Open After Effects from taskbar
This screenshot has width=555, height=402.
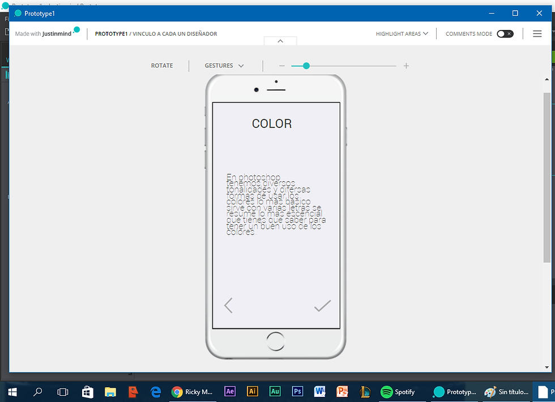230,391
